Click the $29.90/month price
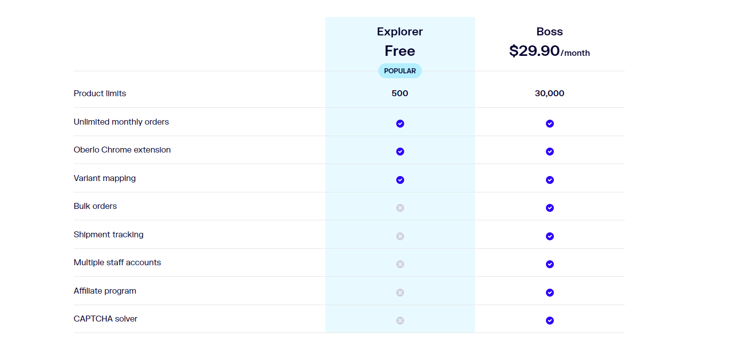 [549, 51]
